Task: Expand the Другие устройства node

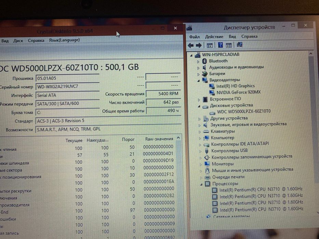Action: tap(199, 119)
